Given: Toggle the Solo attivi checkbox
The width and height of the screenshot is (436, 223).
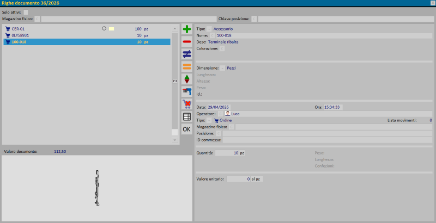Looking at the screenshot, I should 26,12.
